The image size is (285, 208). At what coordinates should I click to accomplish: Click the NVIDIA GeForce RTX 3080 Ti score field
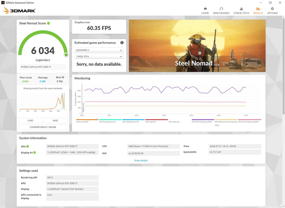[x=43, y=67]
